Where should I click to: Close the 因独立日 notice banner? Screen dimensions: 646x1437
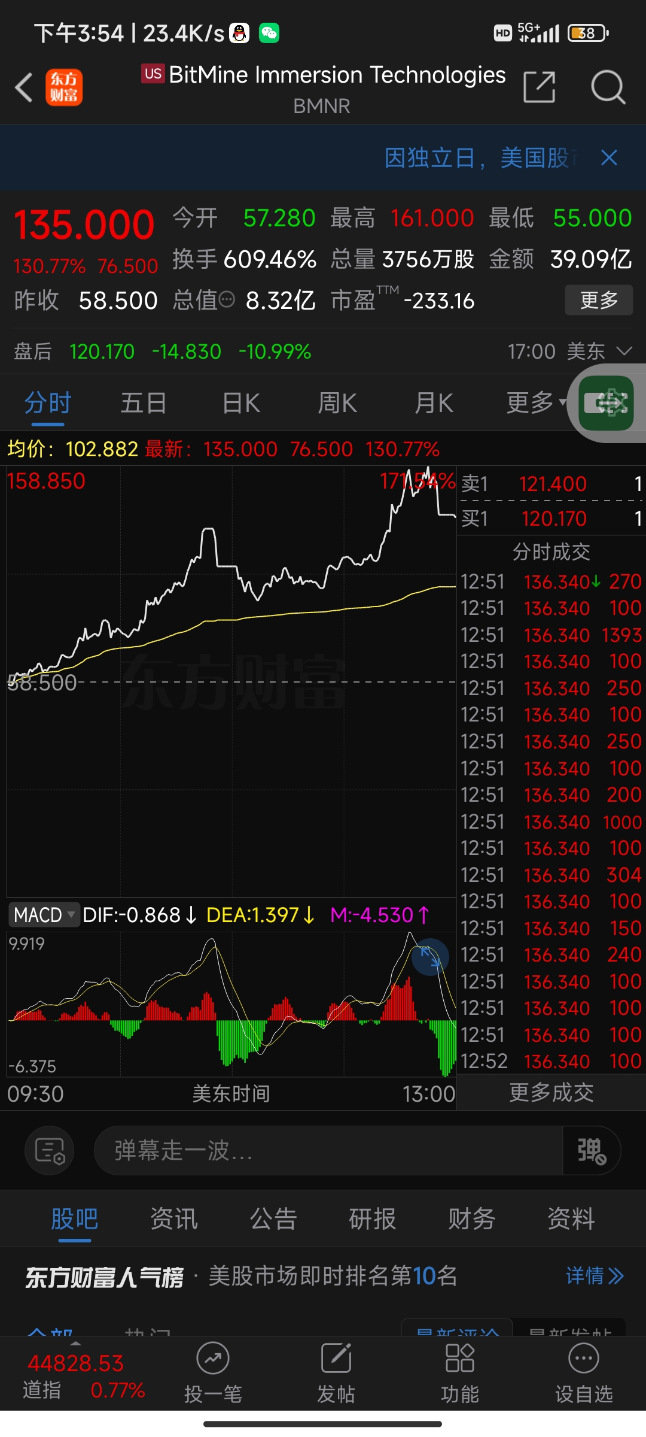click(609, 158)
